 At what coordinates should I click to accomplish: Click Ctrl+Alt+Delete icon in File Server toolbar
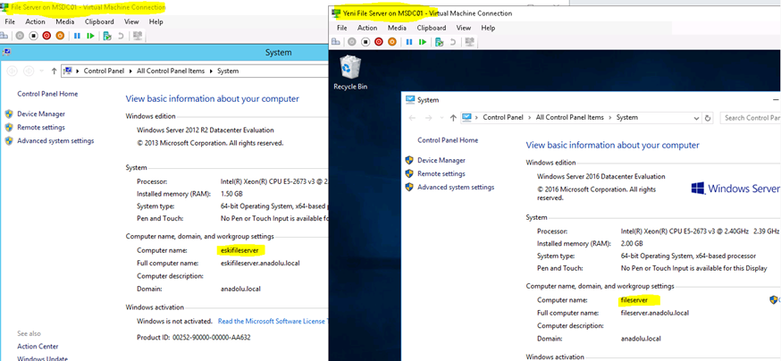[4, 36]
